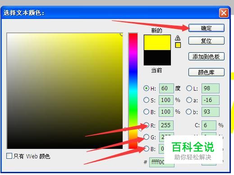The height and width of the screenshot is (175, 234).
Task: Select the Lab a radio button
Action: (x=189, y=100)
